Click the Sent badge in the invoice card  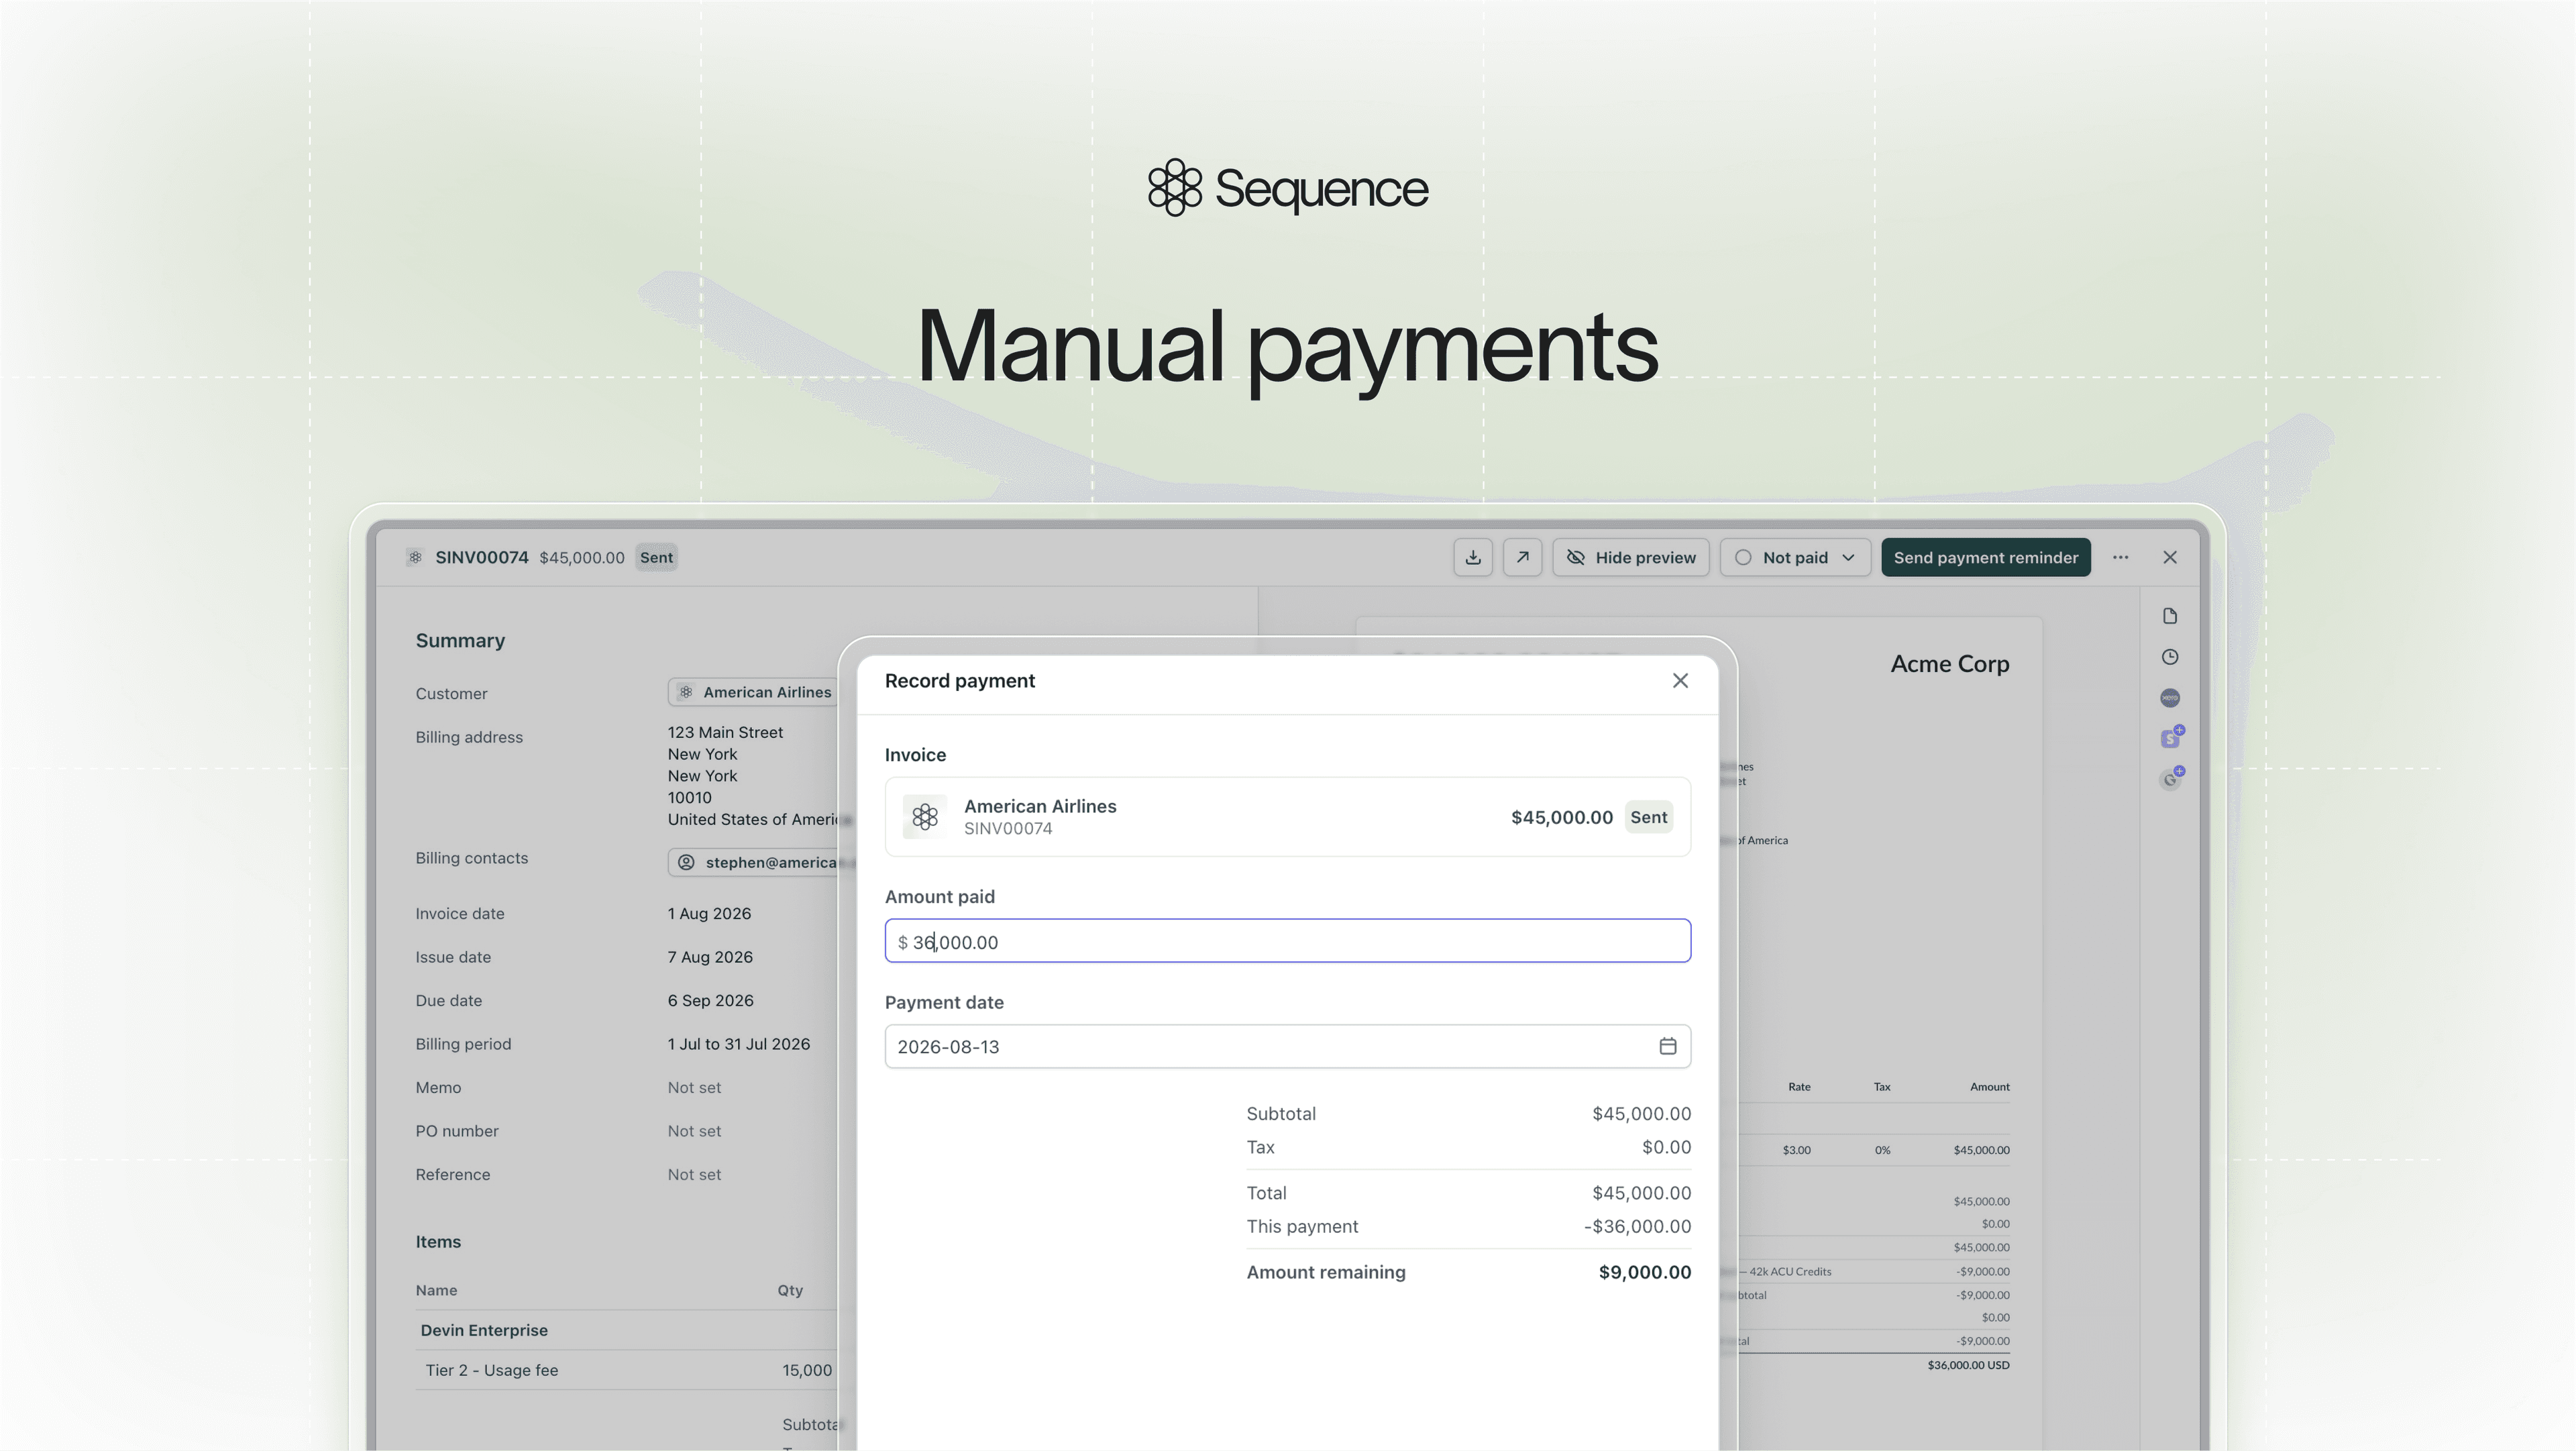1648,817
